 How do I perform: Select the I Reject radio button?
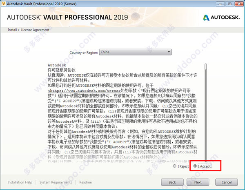pyautogui.click(x=174, y=166)
